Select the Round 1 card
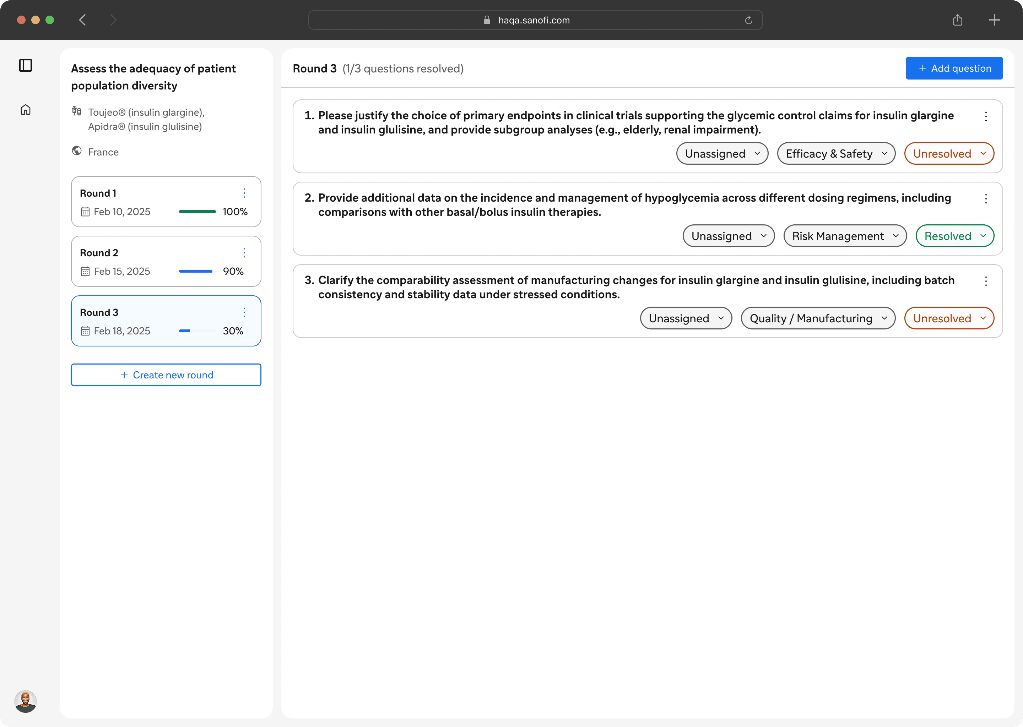Image resolution: width=1023 pixels, height=727 pixels. (x=166, y=202)
